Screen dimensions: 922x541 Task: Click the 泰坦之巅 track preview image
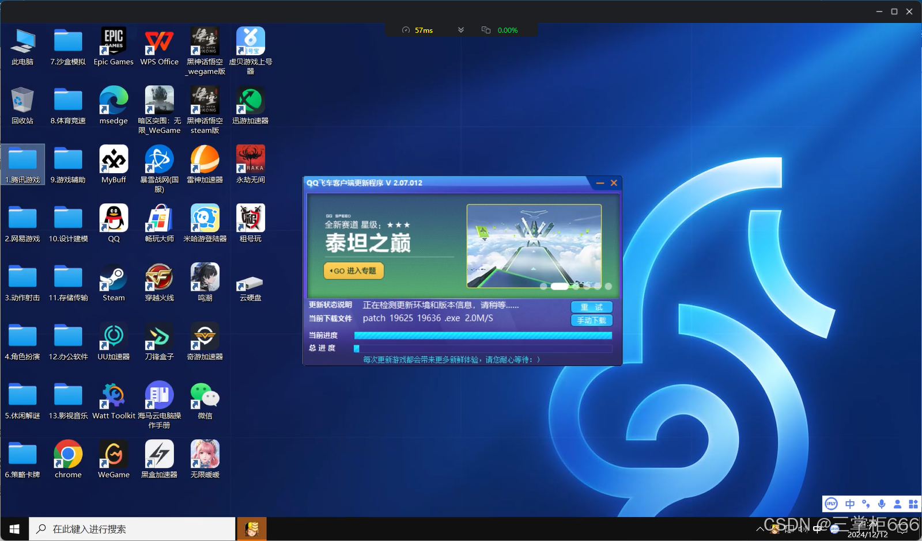pos(534,246)
